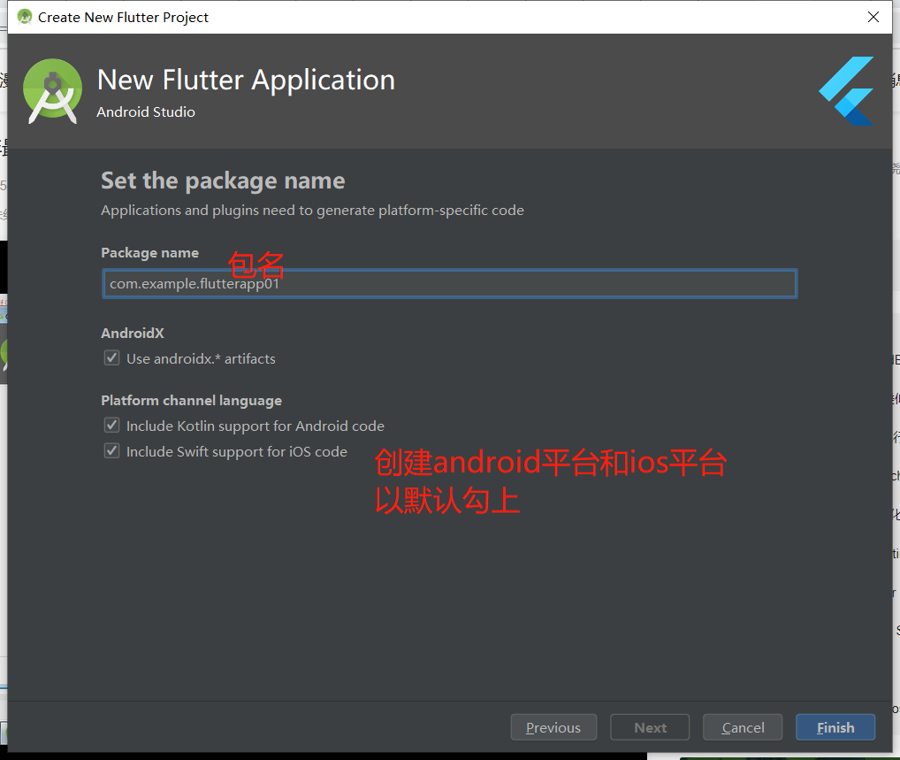Viewport: 900px width, 760px height.
Task: Toggle Use androidx.* artifacts checkbox
Action: 112,358
